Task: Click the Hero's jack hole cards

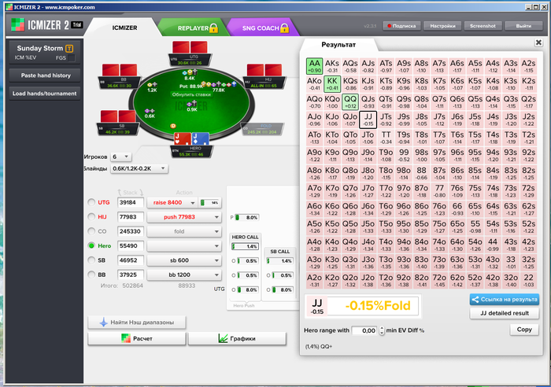Action: tap(191, 139)
